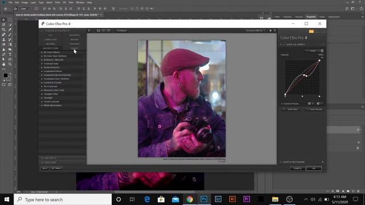Click the black point handle under curve
365x205 pixels.
285,96
